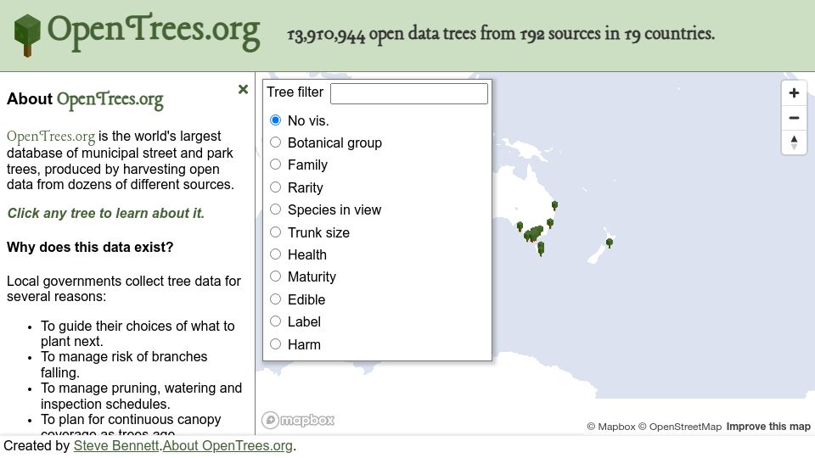Pick the Maturity radio option

[x=275, y=276]
